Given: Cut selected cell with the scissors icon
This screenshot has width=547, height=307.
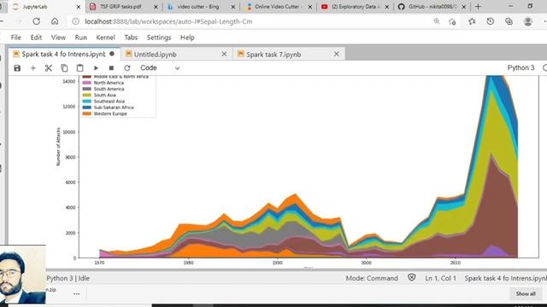Looking at the screenshot, I should 49,68.
